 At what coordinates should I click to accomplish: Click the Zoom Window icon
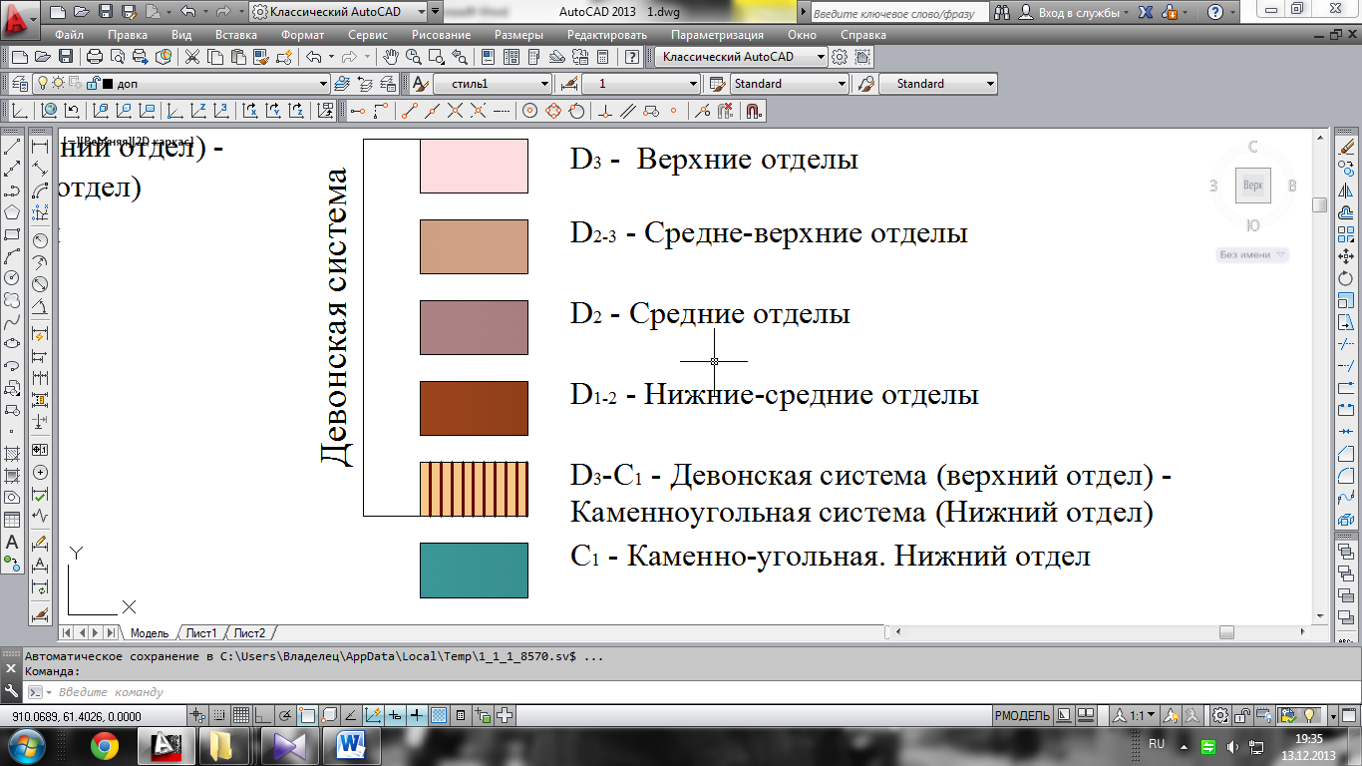click(x=435, y=57)
